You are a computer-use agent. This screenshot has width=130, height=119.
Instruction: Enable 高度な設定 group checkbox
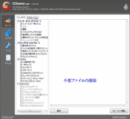(18, 84)
